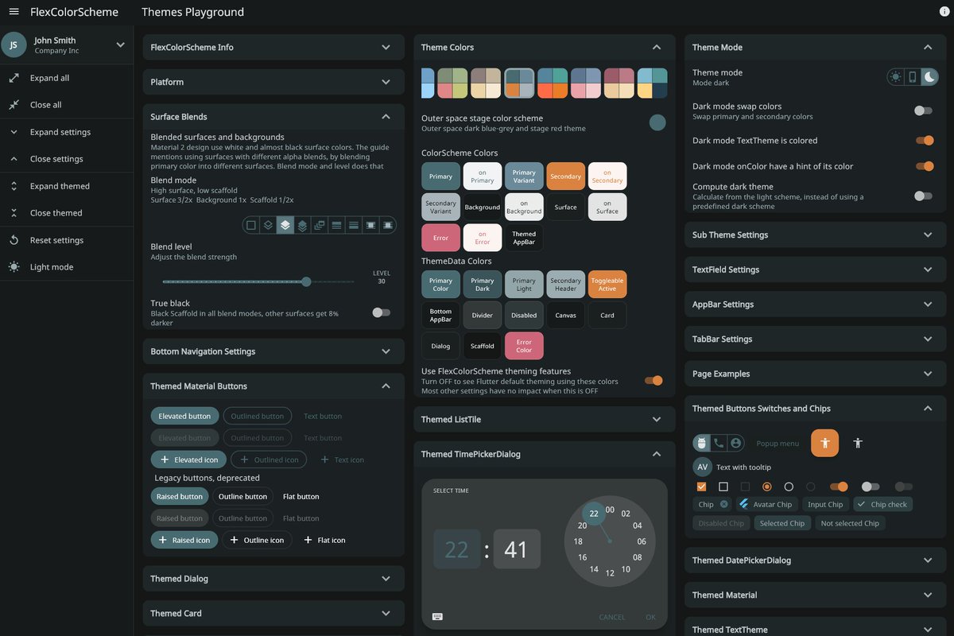Click the info icon in top bar

pyautogui.click(x=944, y=12)
